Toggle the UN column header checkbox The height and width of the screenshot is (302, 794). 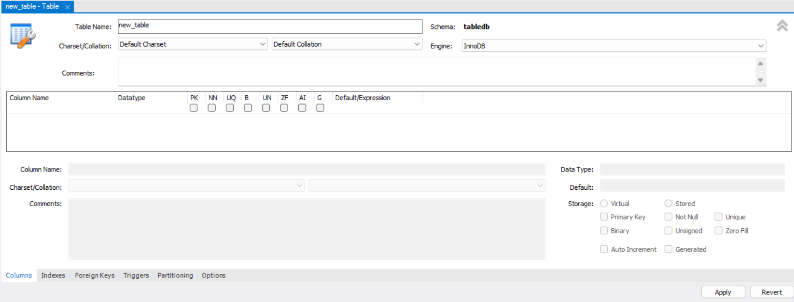(x=266, y=108)
